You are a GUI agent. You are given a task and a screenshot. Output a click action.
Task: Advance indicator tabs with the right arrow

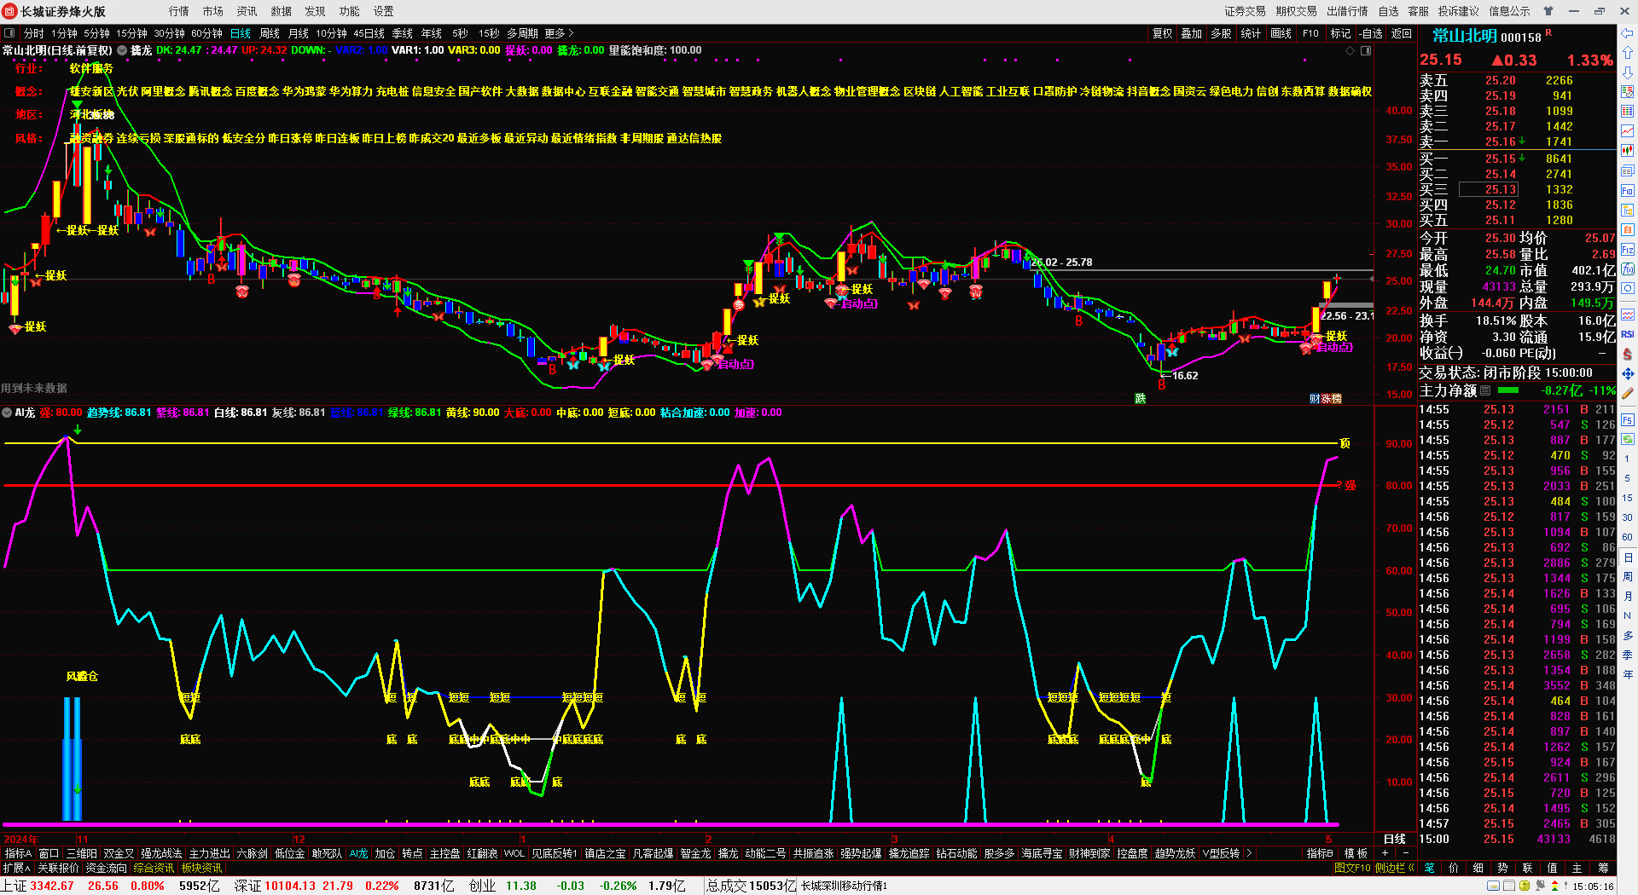(x=1249, y=853)
